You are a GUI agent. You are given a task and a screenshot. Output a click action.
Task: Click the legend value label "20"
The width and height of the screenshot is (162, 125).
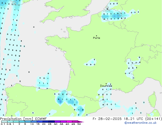(44, 124)
